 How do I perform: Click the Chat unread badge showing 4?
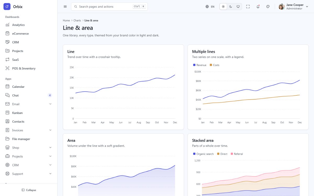point(50,95)
